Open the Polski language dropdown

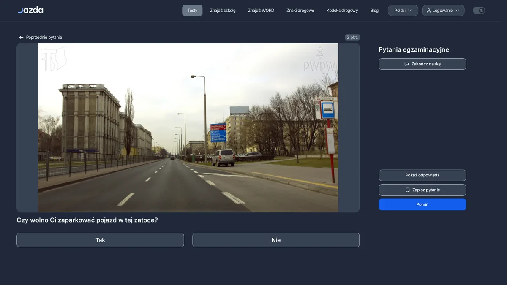pos(403,11)
